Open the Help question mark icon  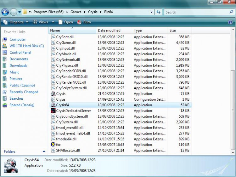point(230,22)
